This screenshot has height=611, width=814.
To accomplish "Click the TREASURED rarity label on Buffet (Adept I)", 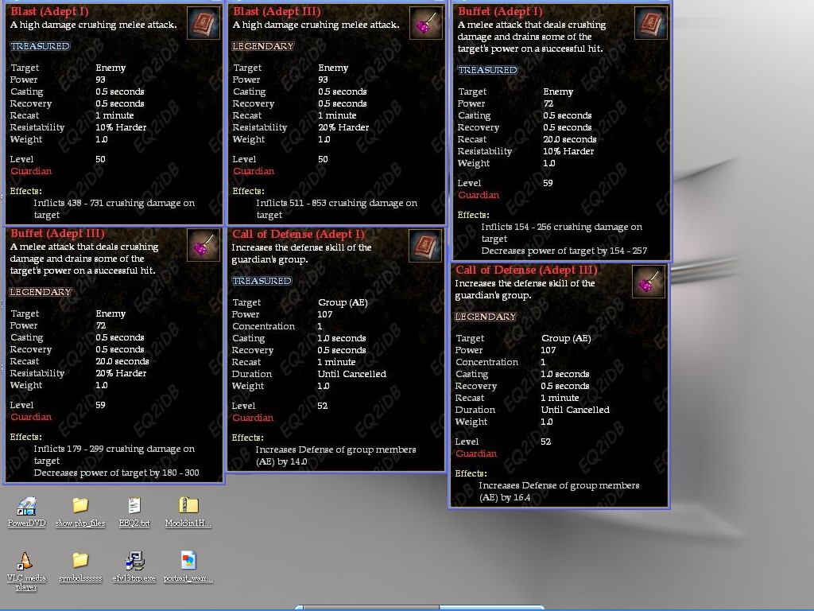I will 487,70.
